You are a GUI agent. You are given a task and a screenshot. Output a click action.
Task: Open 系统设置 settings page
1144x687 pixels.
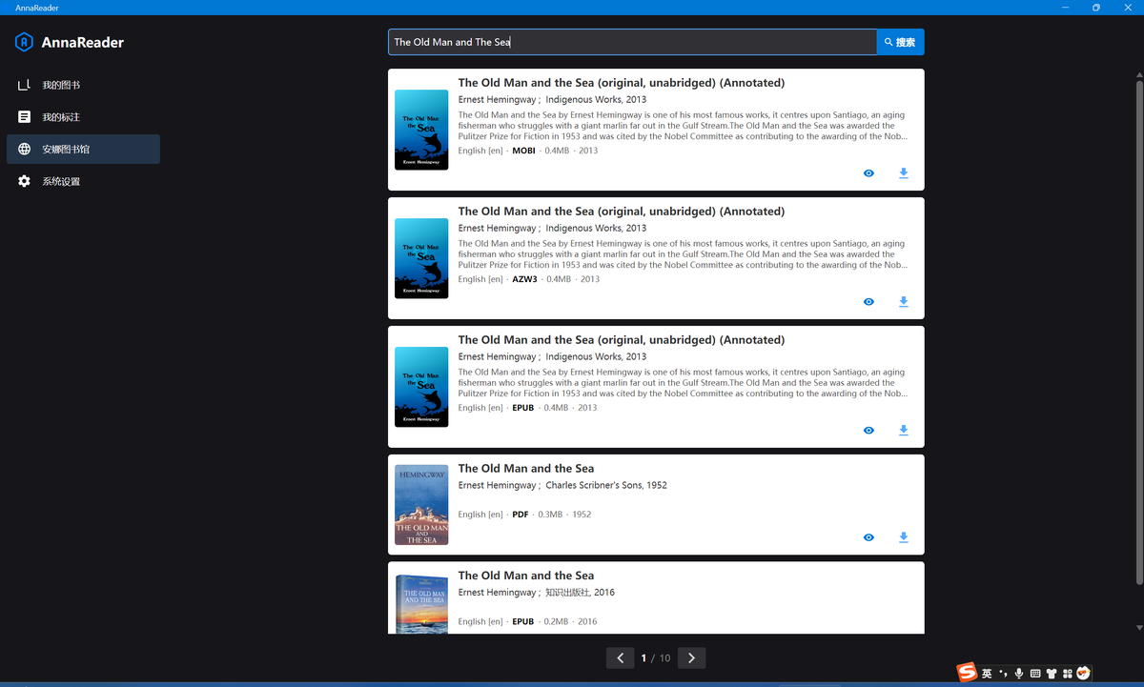tap(83, 181)
